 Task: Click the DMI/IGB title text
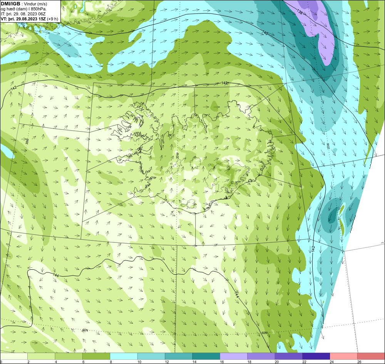[10, 3]
